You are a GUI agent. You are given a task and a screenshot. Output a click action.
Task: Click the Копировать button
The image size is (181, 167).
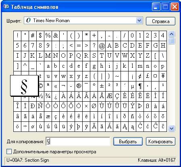click(160, 141)
